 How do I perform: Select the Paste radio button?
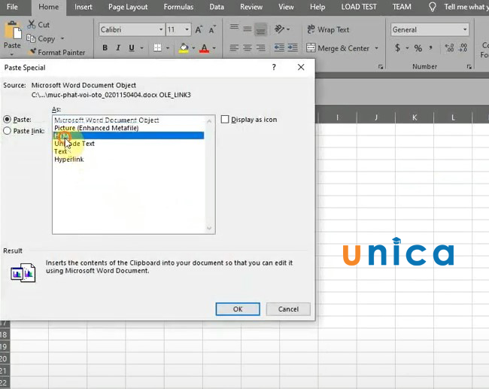coord(8,120)
